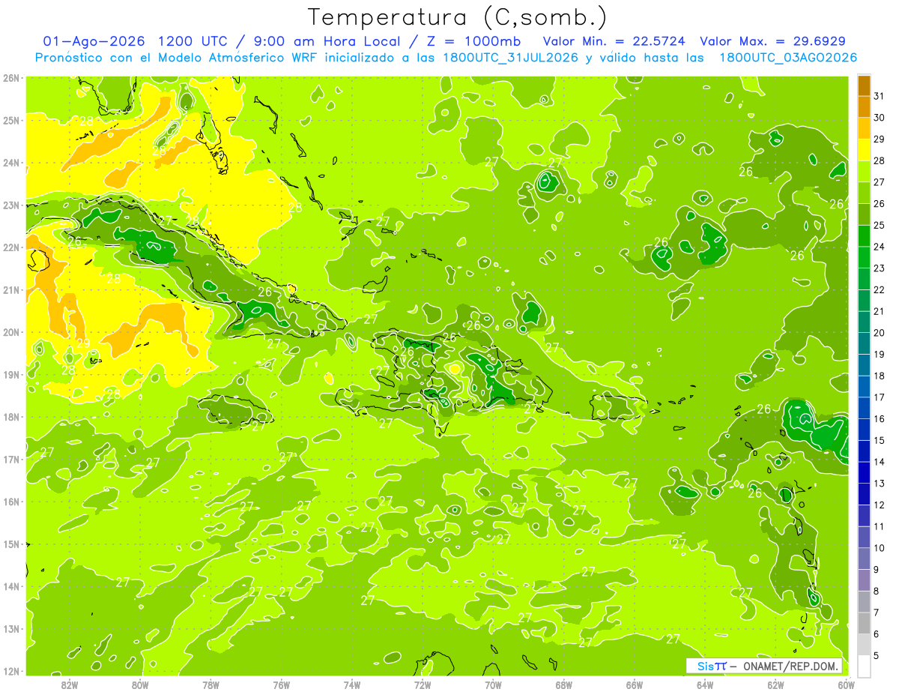Screen dimensions: 899x695
Task: Click the 24 value on the color scale
Action: tap(880, 247)
